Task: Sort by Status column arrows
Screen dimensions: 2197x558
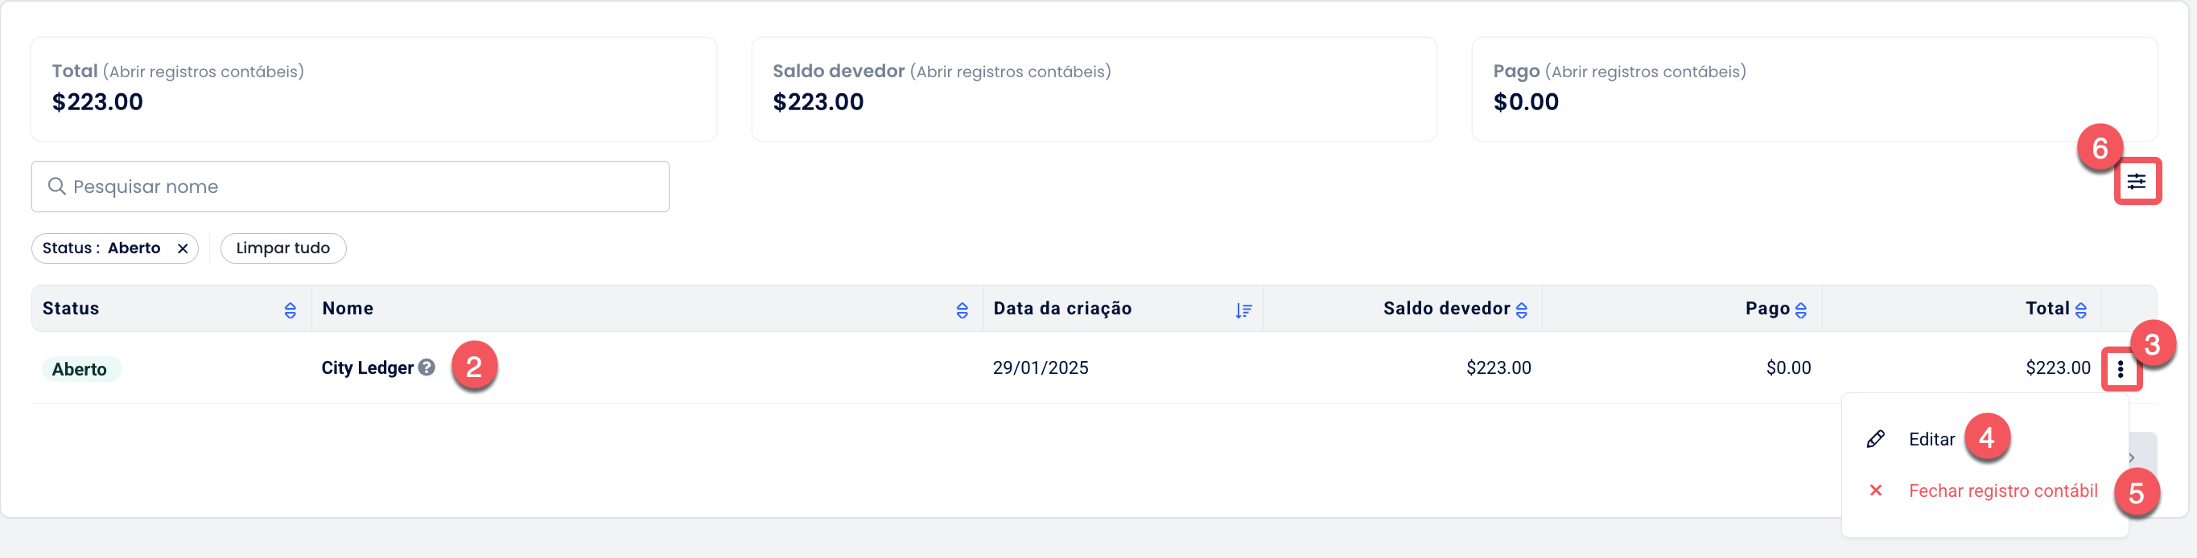Action: pyautogui.click(x=290, y=310)
